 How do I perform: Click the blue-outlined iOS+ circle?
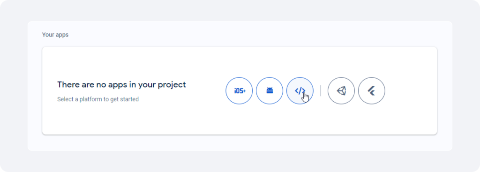click(x=239, y=91)
